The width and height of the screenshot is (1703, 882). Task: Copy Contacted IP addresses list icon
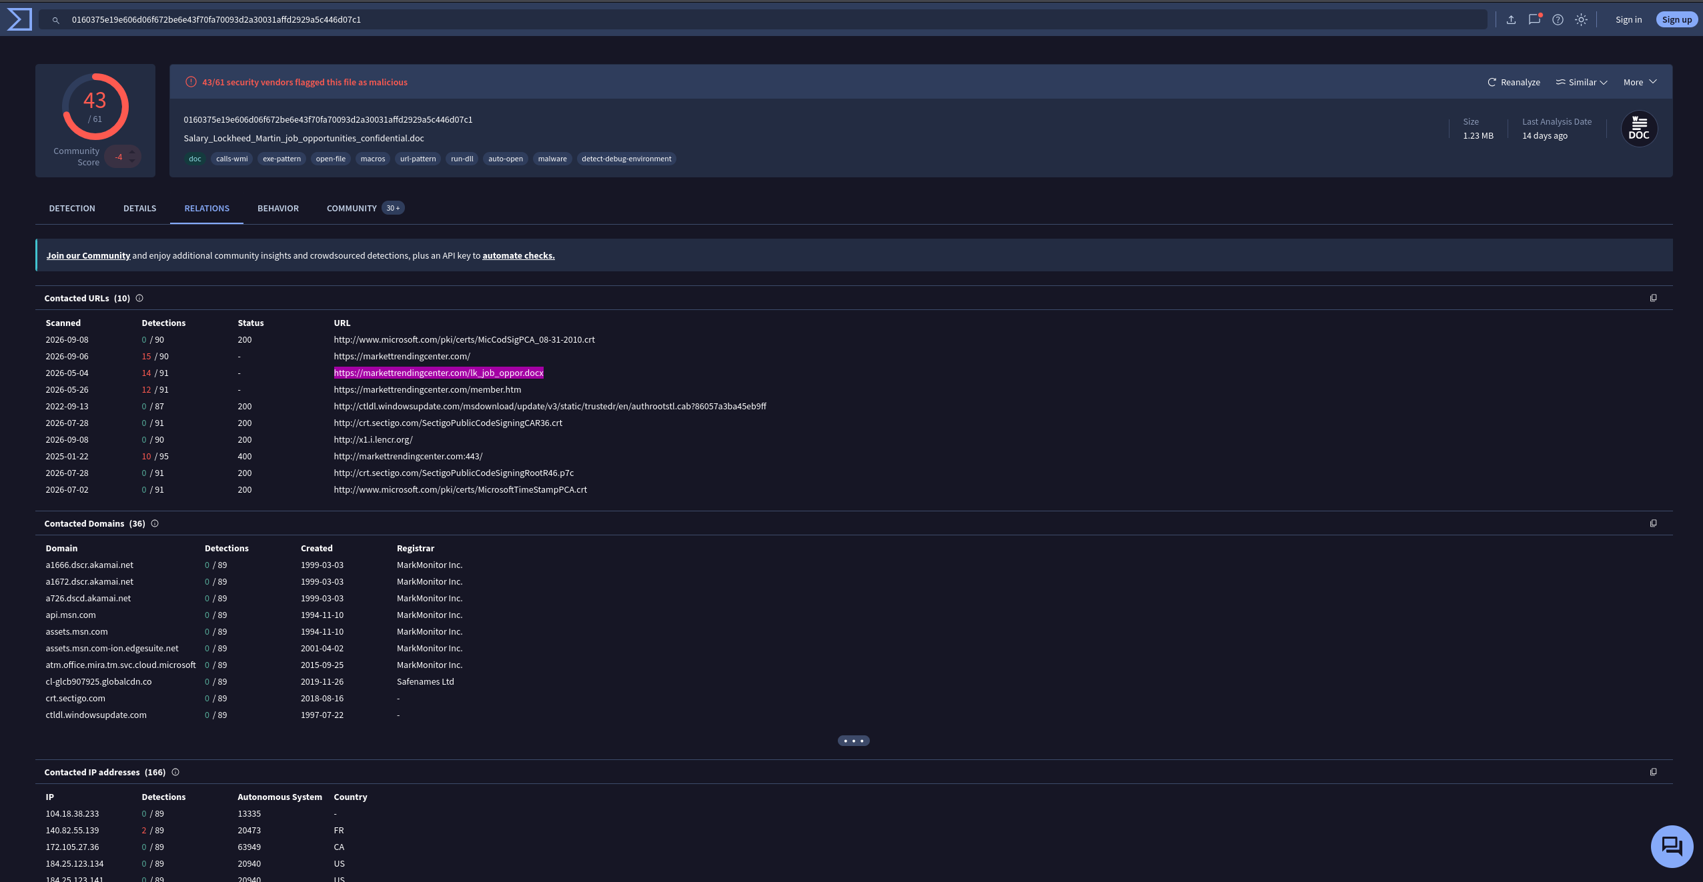tap(1653, 772)
